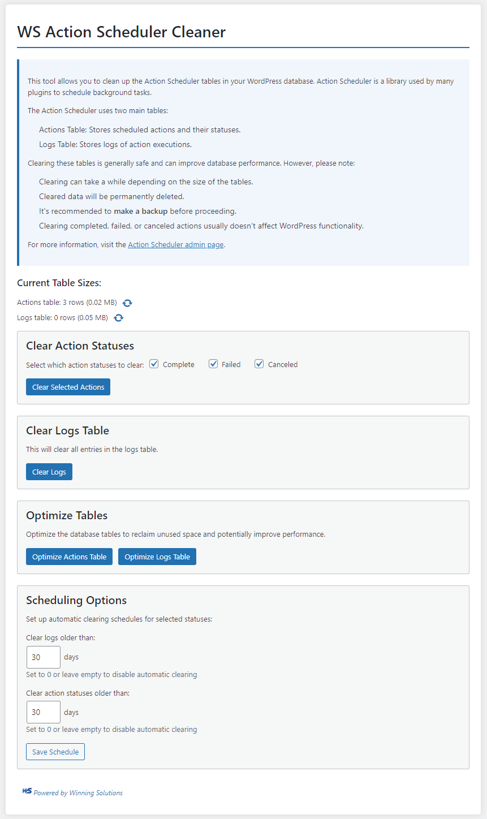The width and height of the screenshot is (487, 819).
Task: Click the WS Action Scheduler Cleaner page title
Action: pos(121,32)
